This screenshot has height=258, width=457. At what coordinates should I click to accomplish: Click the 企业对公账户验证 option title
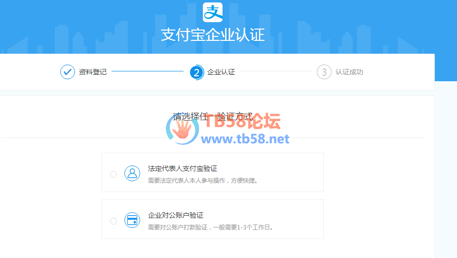175,215
